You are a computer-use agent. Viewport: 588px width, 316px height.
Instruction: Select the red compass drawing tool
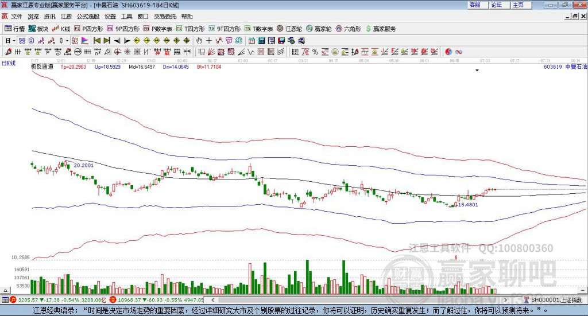tap(8, 52)
